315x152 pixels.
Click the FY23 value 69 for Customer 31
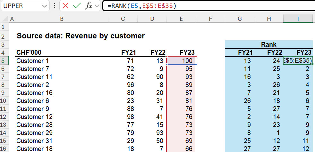pos(189,140)
